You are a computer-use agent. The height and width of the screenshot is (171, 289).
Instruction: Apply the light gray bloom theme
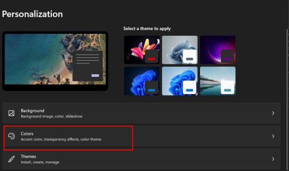point(180,50)
